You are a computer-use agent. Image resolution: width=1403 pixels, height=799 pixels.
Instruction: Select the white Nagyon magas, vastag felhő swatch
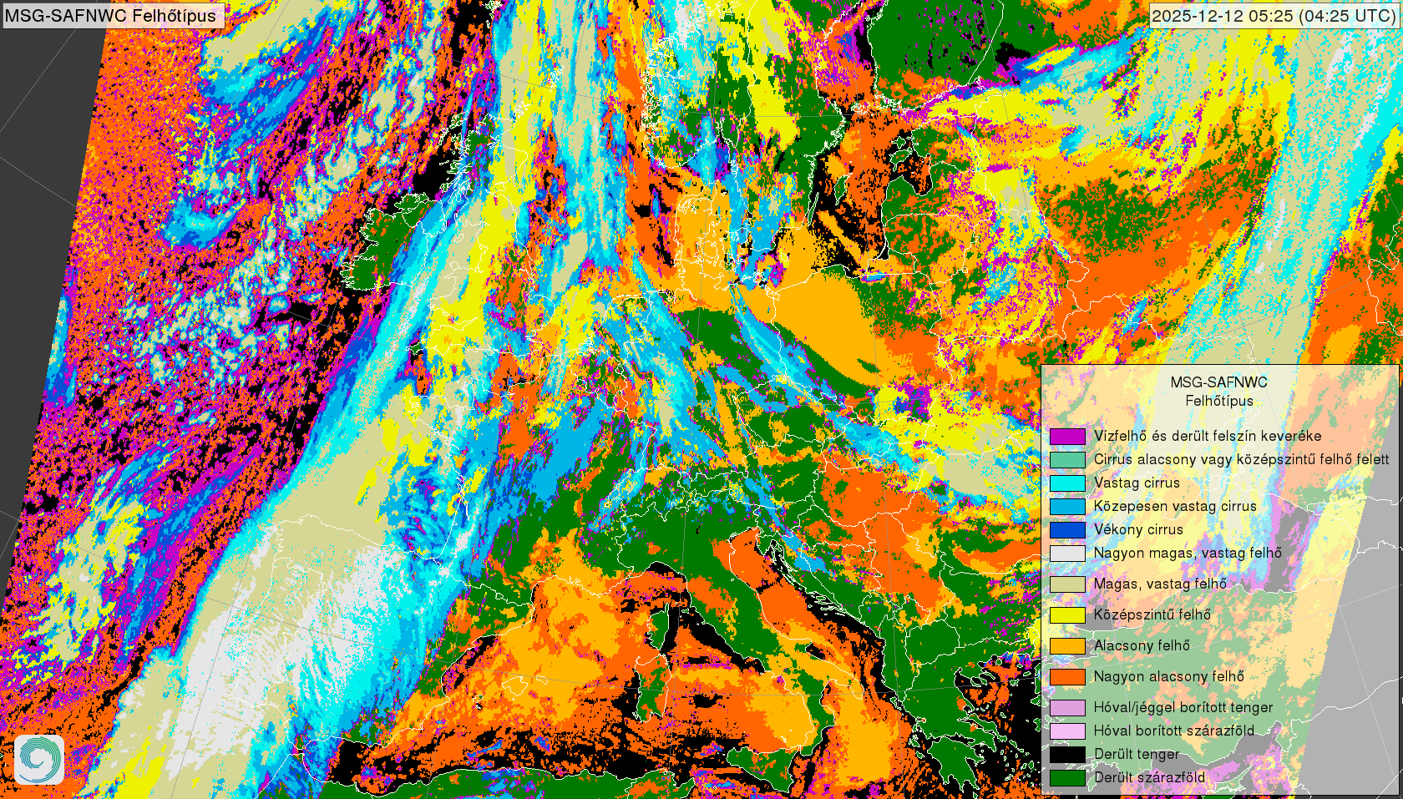(x=1067, y=554)
